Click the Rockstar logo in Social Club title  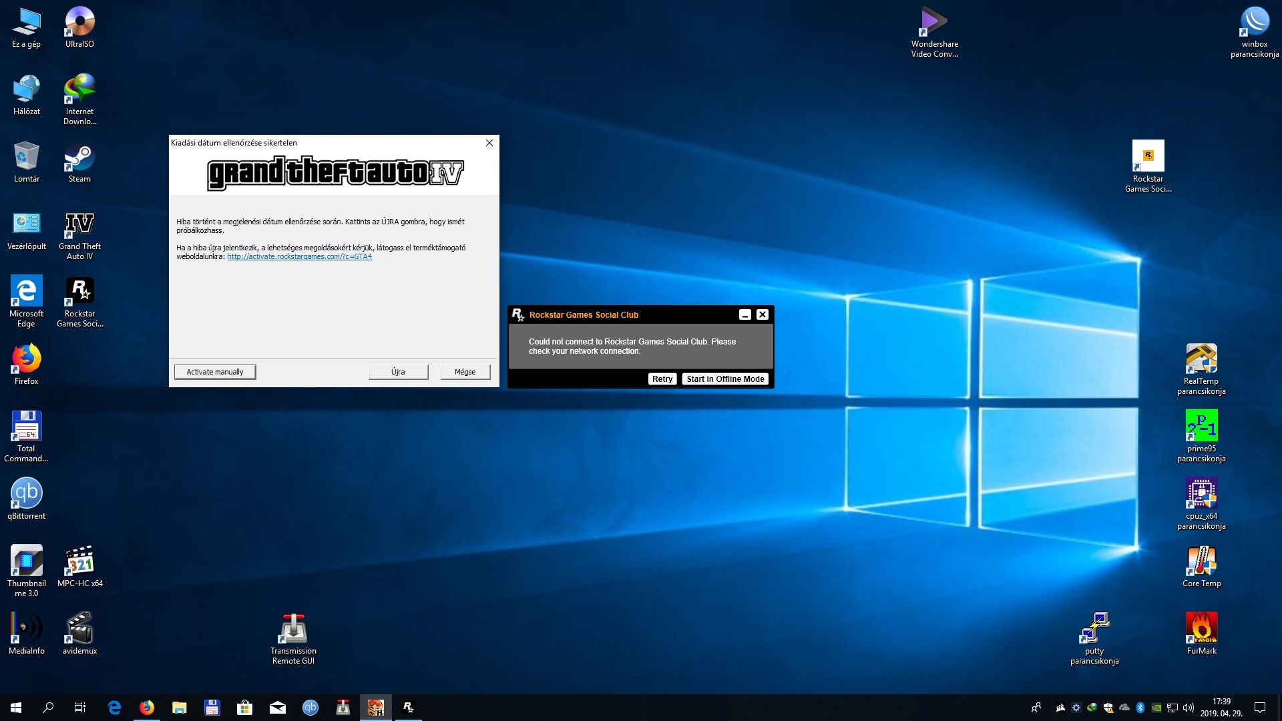(x=518, y=314)
